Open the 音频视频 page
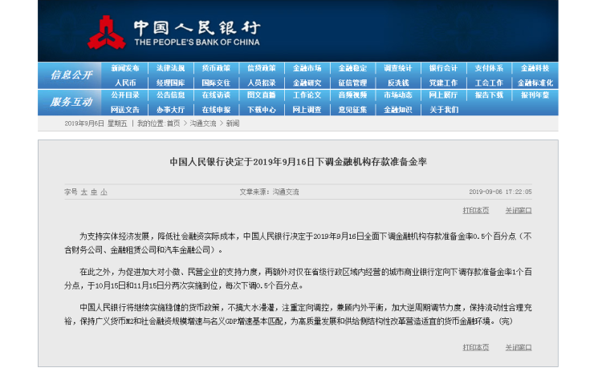Viewport: 594px width, 372px height. (352, 95)
